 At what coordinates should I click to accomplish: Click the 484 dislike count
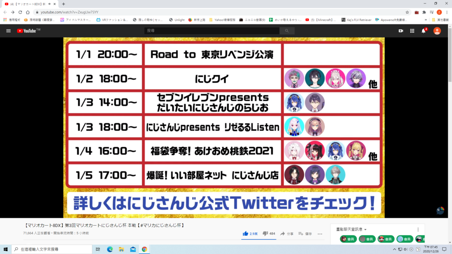pos(272,234)
